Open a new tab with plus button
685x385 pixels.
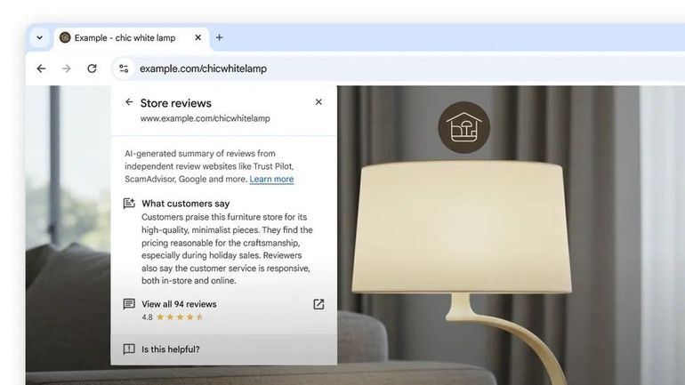pyautogui.click(x=220, y=37)
